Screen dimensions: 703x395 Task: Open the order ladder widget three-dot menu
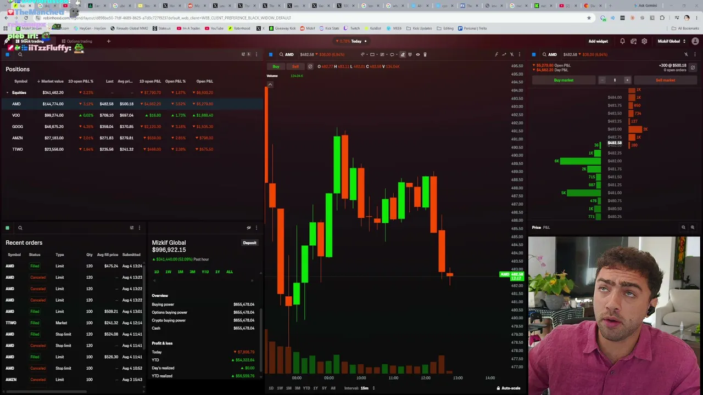coord(695,54)
